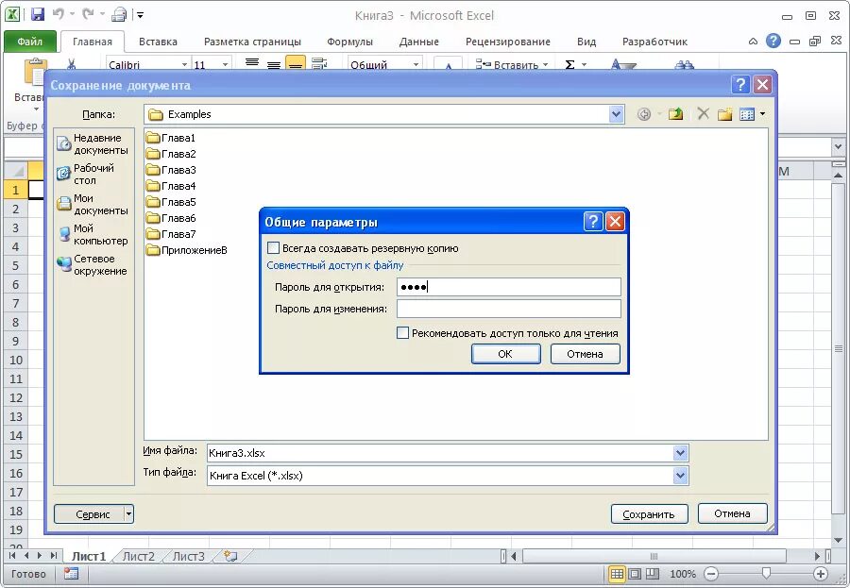The height and width of the screenshot is (588, 850).
Task: Open the Views icon dropdown arrow
Action: [x=763, y=114]
